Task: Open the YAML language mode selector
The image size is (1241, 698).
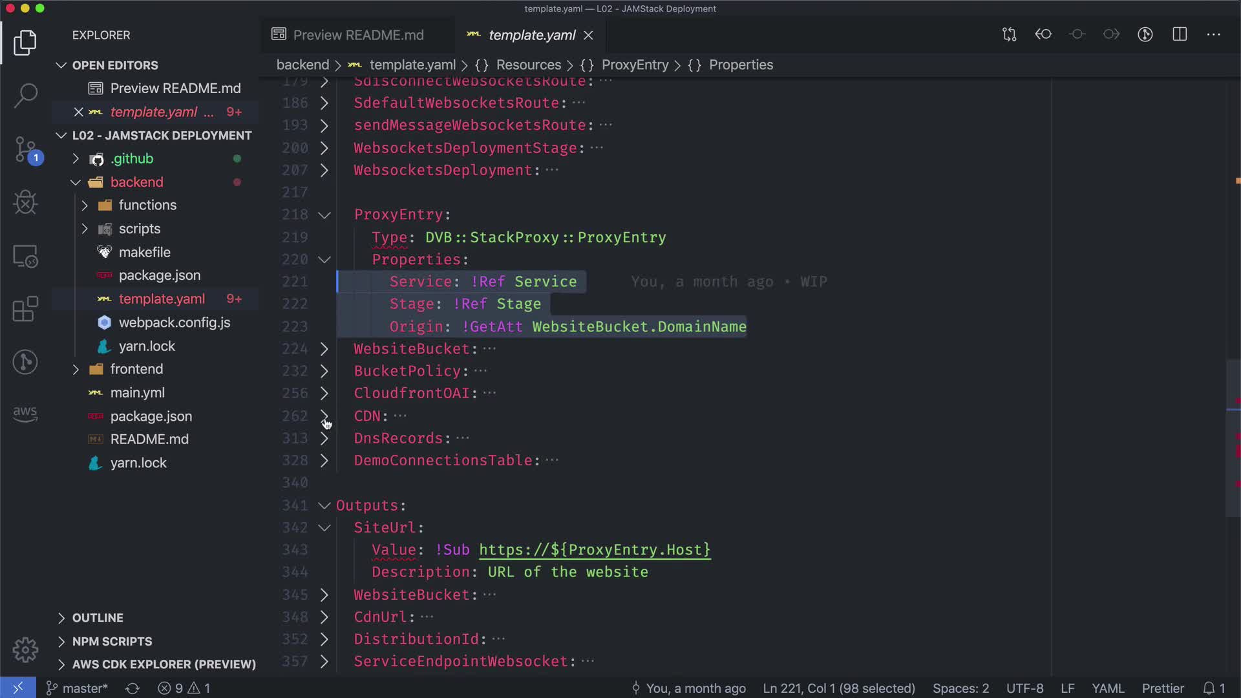Action: pos(1108,688)
